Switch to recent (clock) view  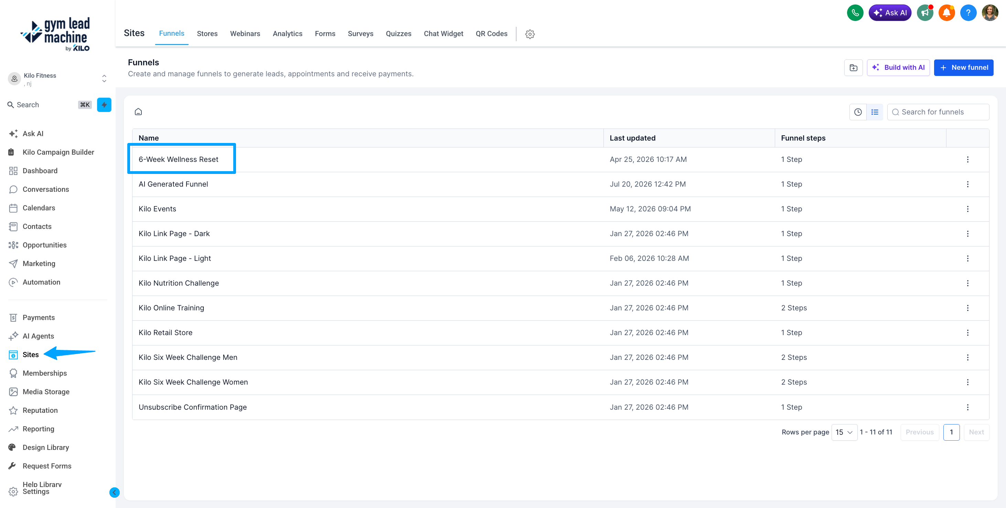click(x=858, y=112)
